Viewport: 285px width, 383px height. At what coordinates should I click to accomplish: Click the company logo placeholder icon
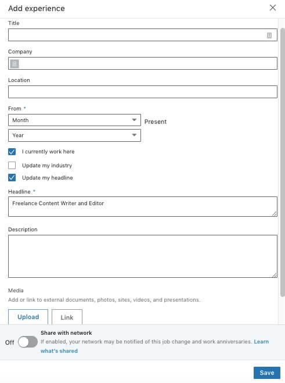pos(15,64)
